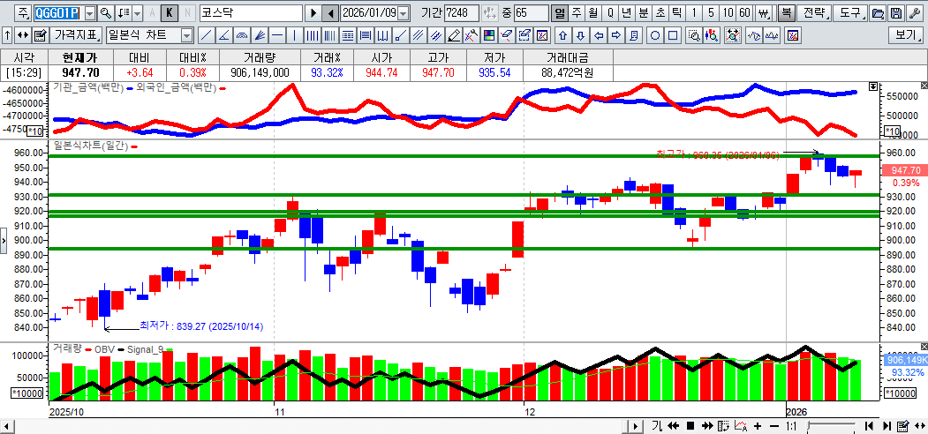Save the chart using the floppy disk icon

click(x=895, y=13)
